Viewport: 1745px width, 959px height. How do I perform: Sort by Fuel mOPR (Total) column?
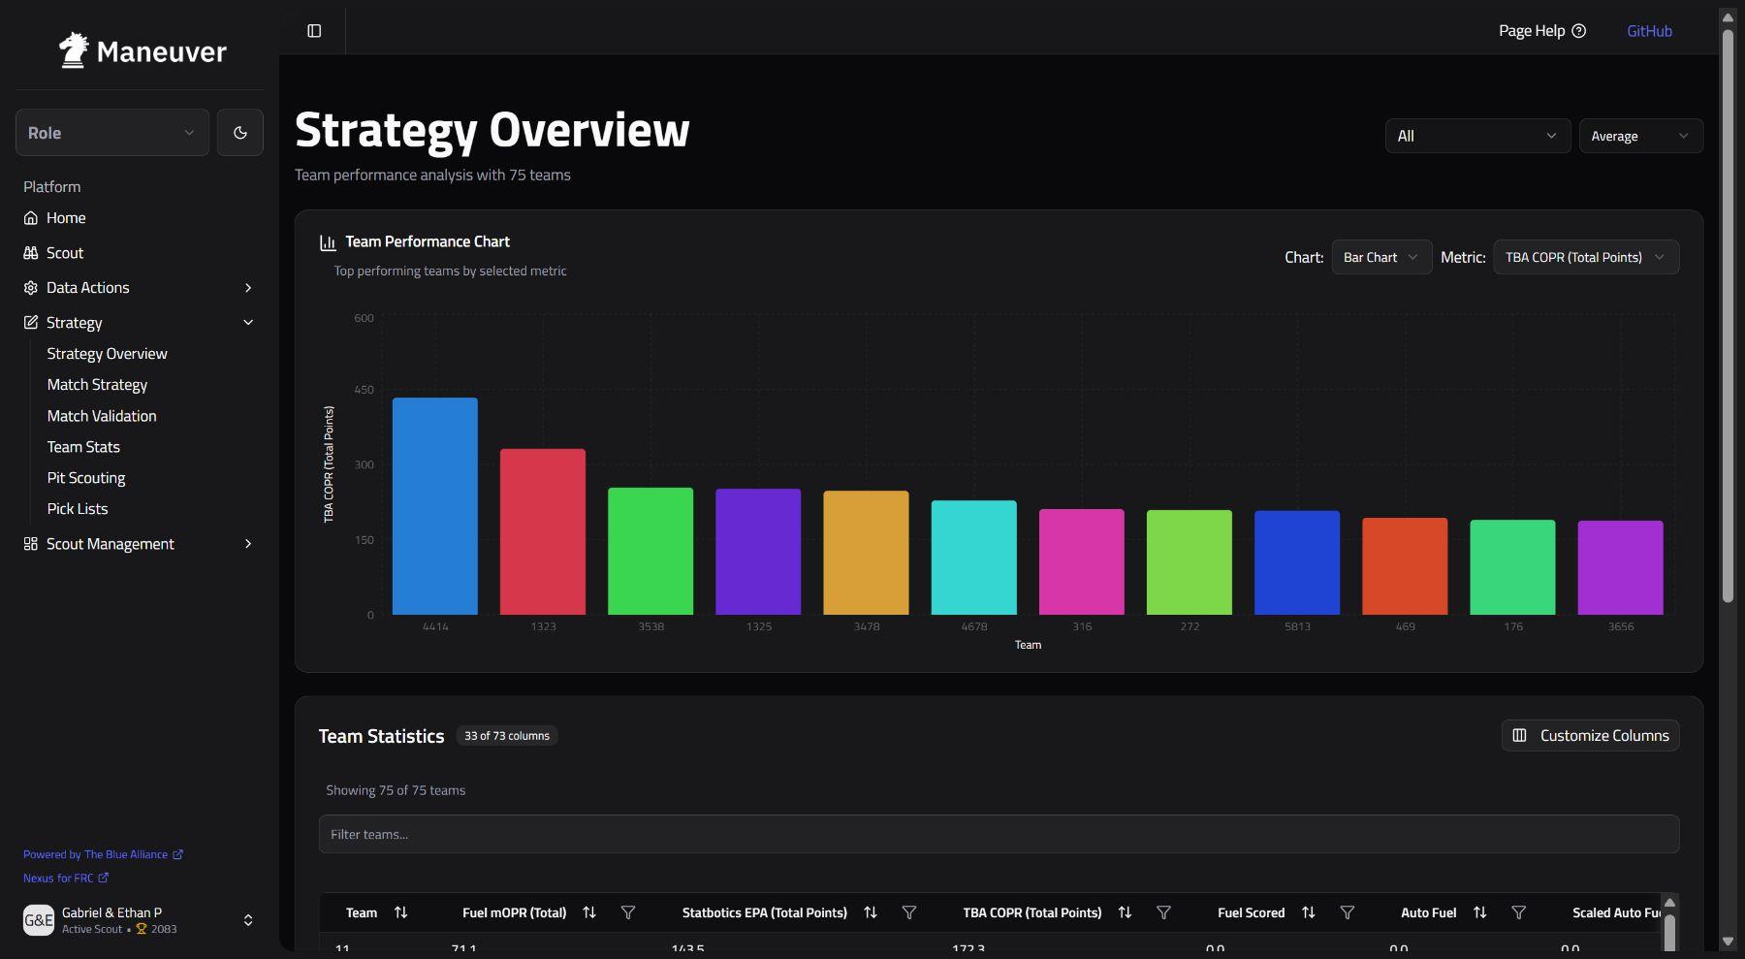point(589,912)
